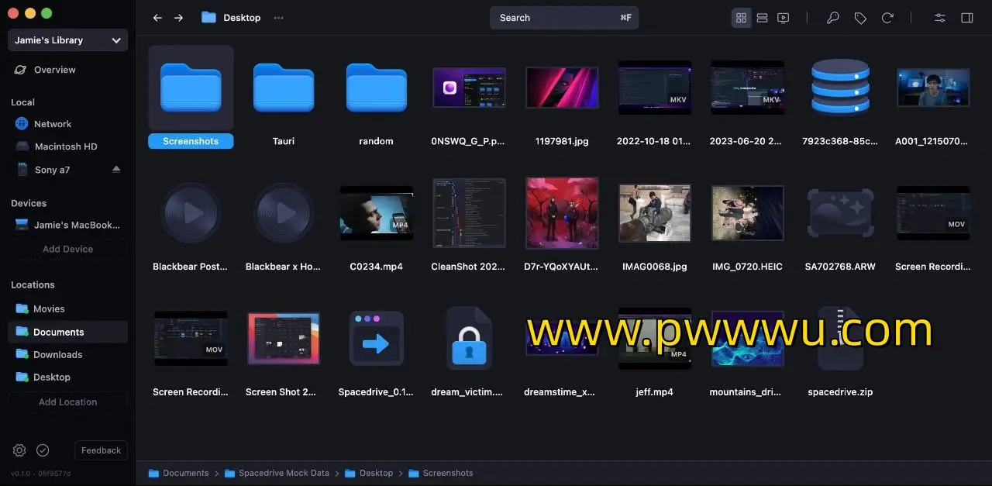
Task: Open the Desktop three-dot options menu
Action: coord(278,18)
